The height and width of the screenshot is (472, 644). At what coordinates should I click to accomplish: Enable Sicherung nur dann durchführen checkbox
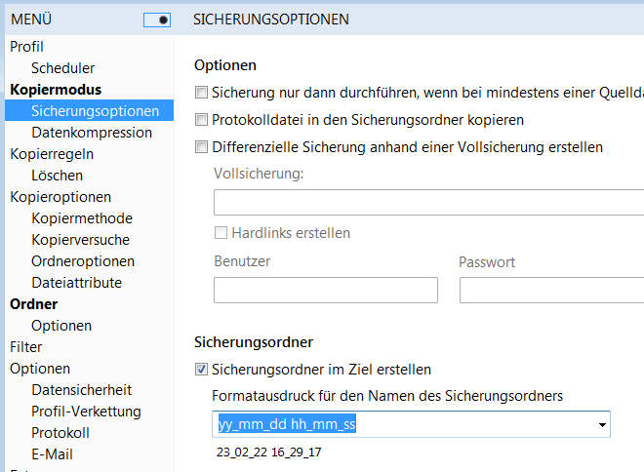202,93
